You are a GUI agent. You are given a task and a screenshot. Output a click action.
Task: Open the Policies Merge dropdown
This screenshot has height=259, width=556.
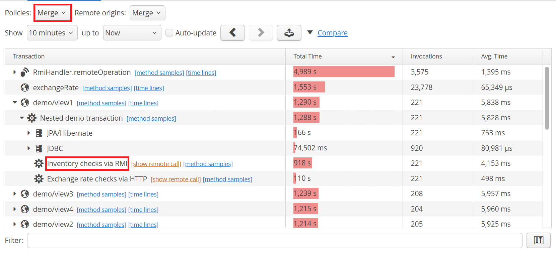(x=52, y=13)
